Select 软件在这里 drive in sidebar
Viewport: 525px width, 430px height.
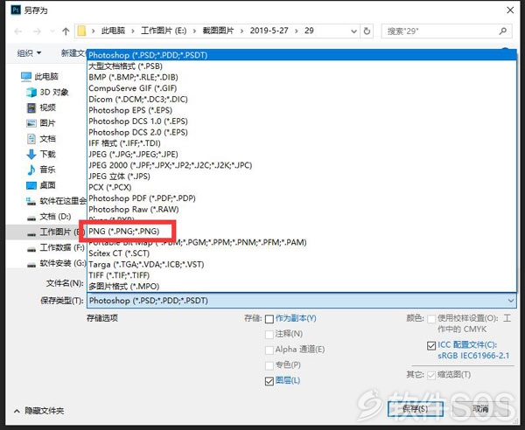[x=56, y=201]
